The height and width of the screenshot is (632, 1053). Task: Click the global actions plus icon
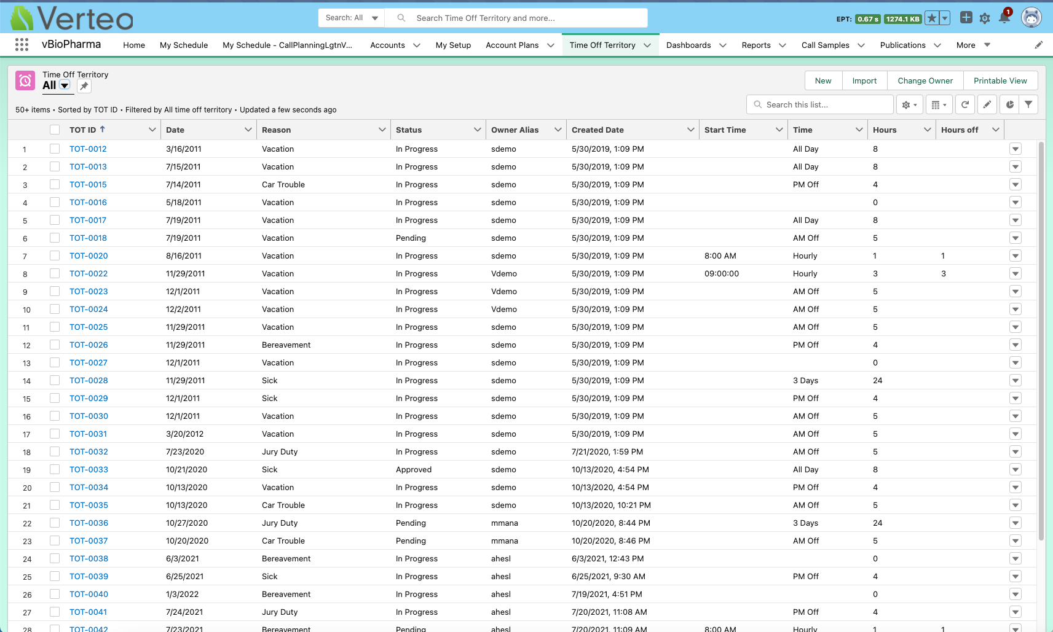pyautogui.click(x=966, y=18)
